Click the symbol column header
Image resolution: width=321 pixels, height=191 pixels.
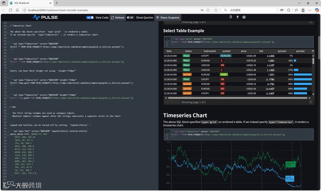click(x=226, y=51)
